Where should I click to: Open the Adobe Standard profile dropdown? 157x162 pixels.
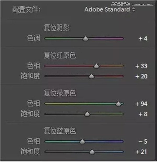[x=110, y=10]
